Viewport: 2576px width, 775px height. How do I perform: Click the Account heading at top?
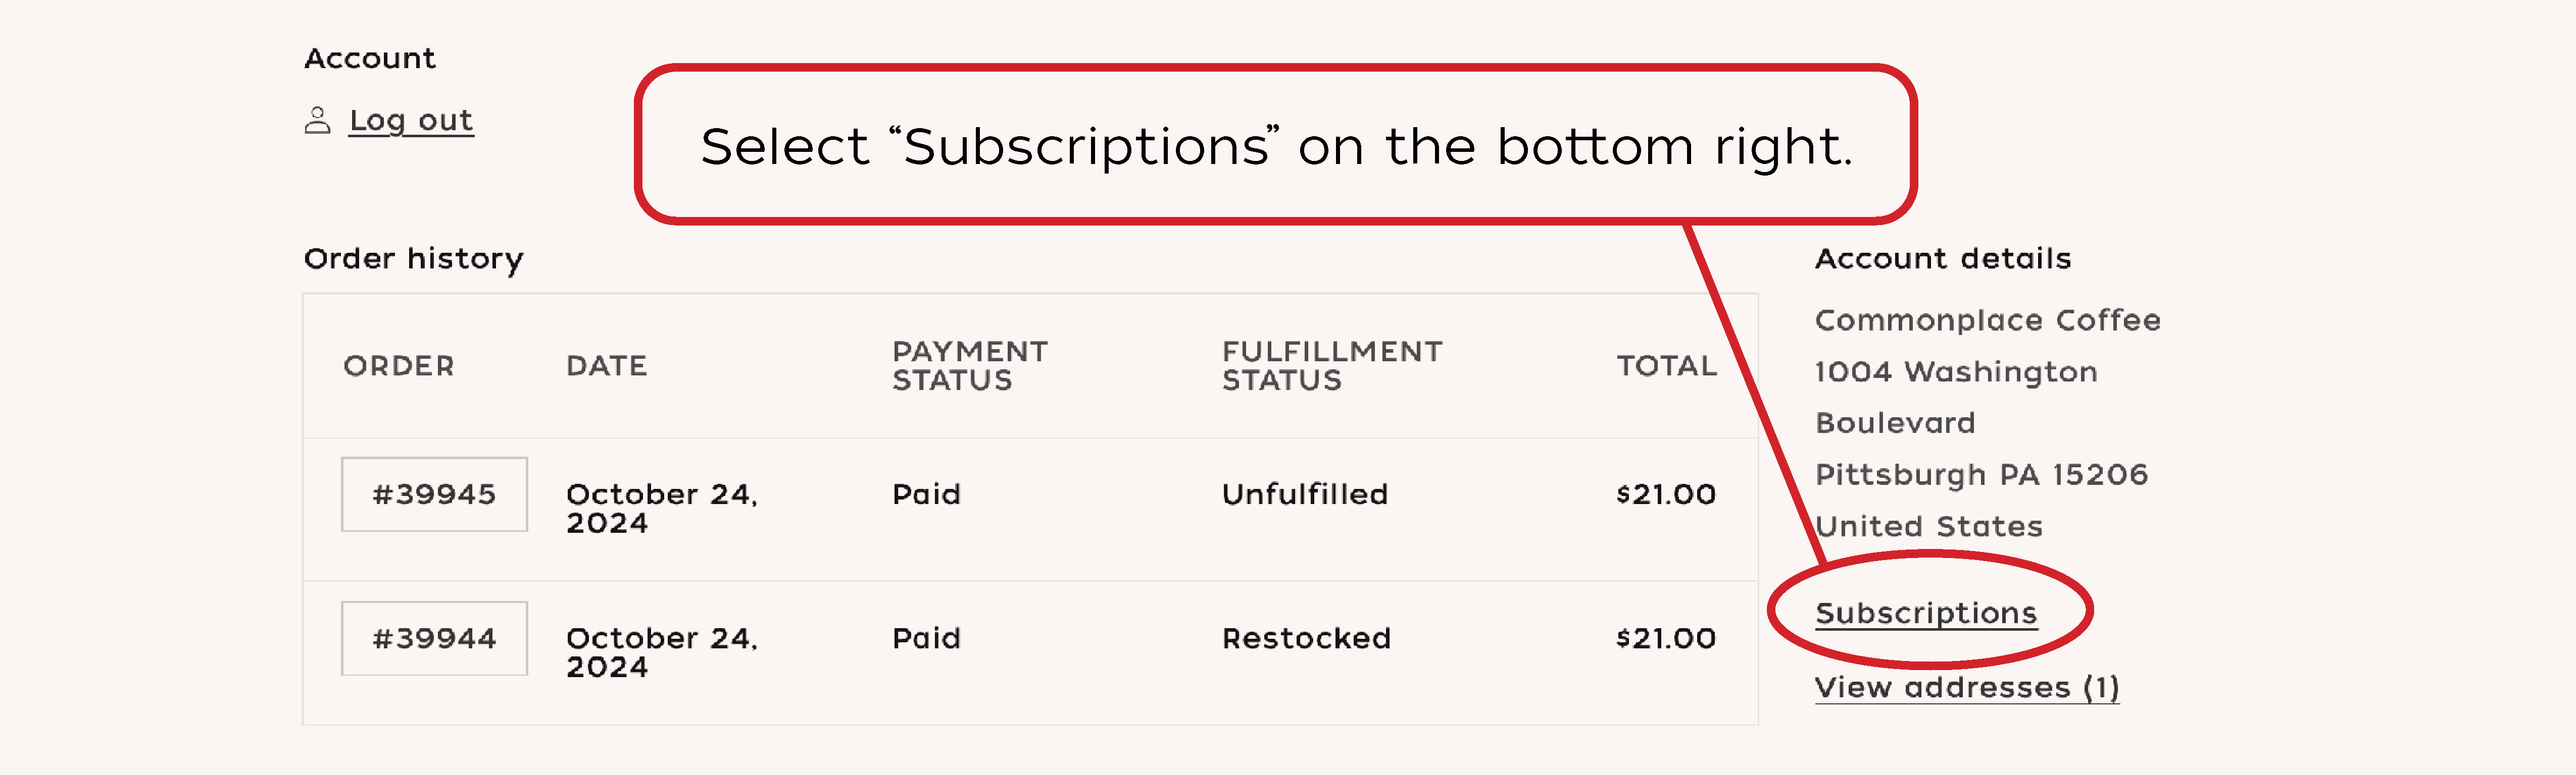click(369, 58)
